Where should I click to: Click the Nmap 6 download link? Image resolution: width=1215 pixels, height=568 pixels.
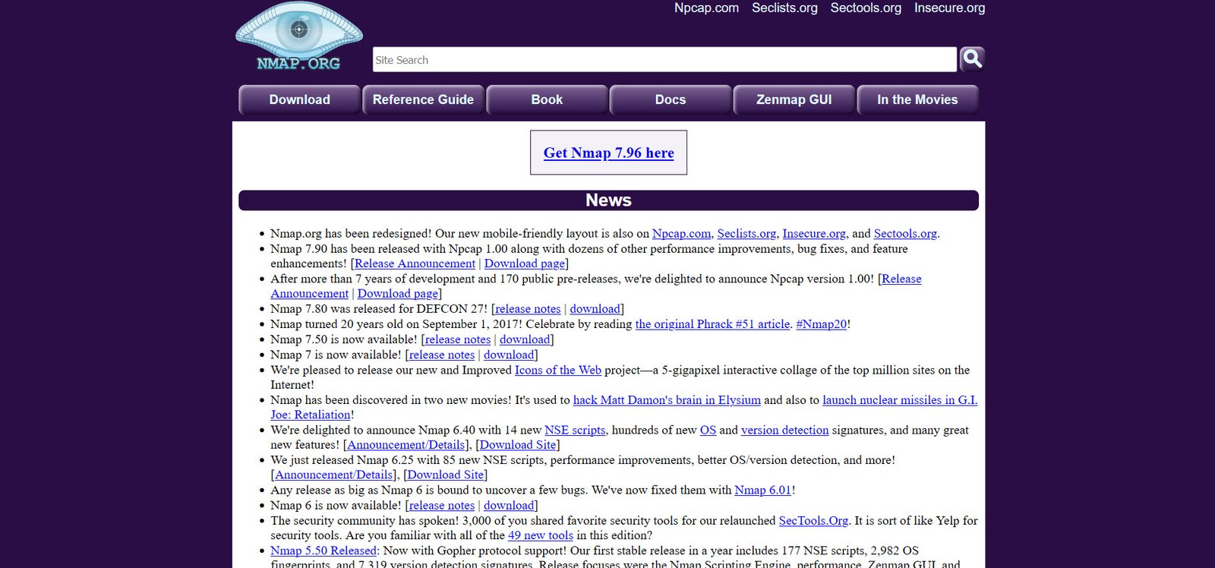pos(509,506)
